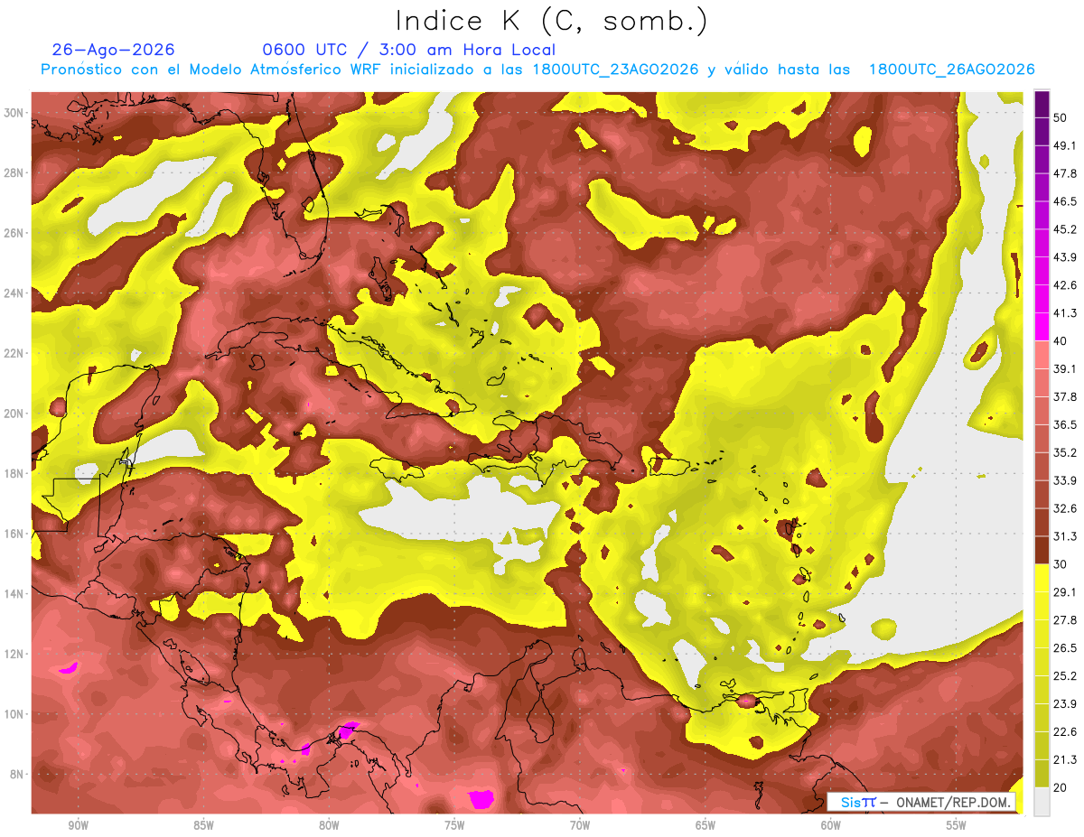Click the longitude axis label '85W'
This screenshot has height=837, width=1084.
[203, 824]
